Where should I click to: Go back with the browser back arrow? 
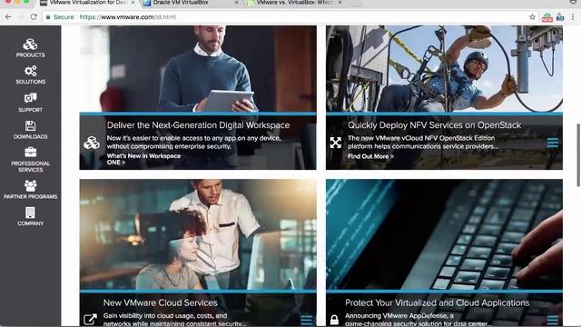(x=8, y=16)
